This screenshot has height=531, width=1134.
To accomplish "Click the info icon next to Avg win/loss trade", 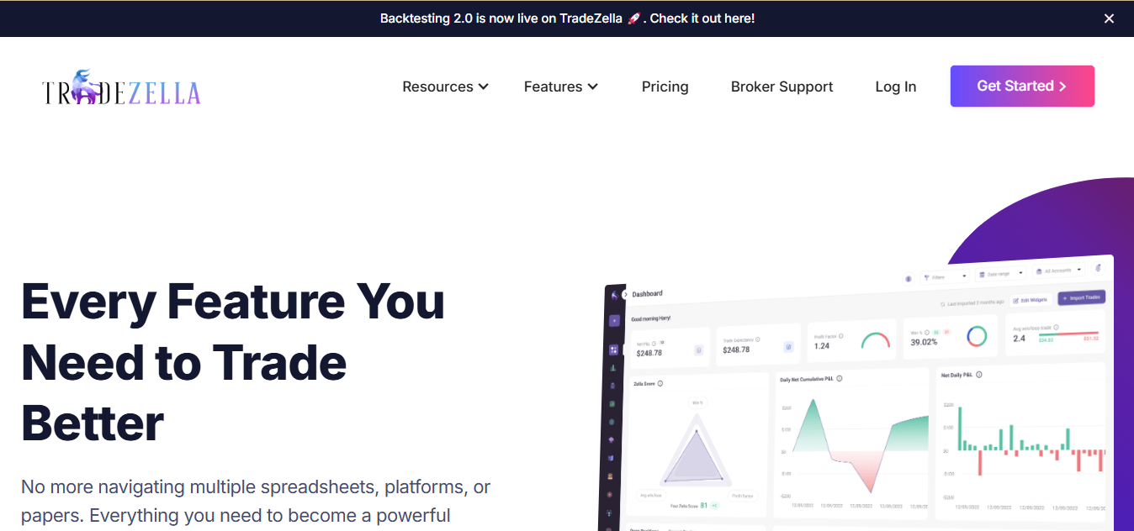I will click(x=1056, y=327).
